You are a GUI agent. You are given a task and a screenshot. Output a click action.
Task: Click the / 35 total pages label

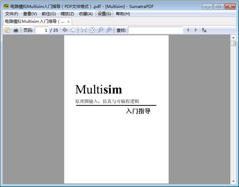pos(54,30)
